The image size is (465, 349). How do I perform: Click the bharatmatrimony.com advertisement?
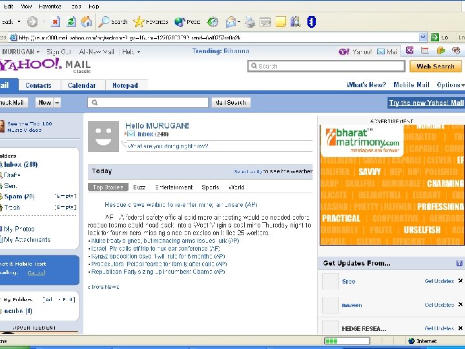point(392,185)
